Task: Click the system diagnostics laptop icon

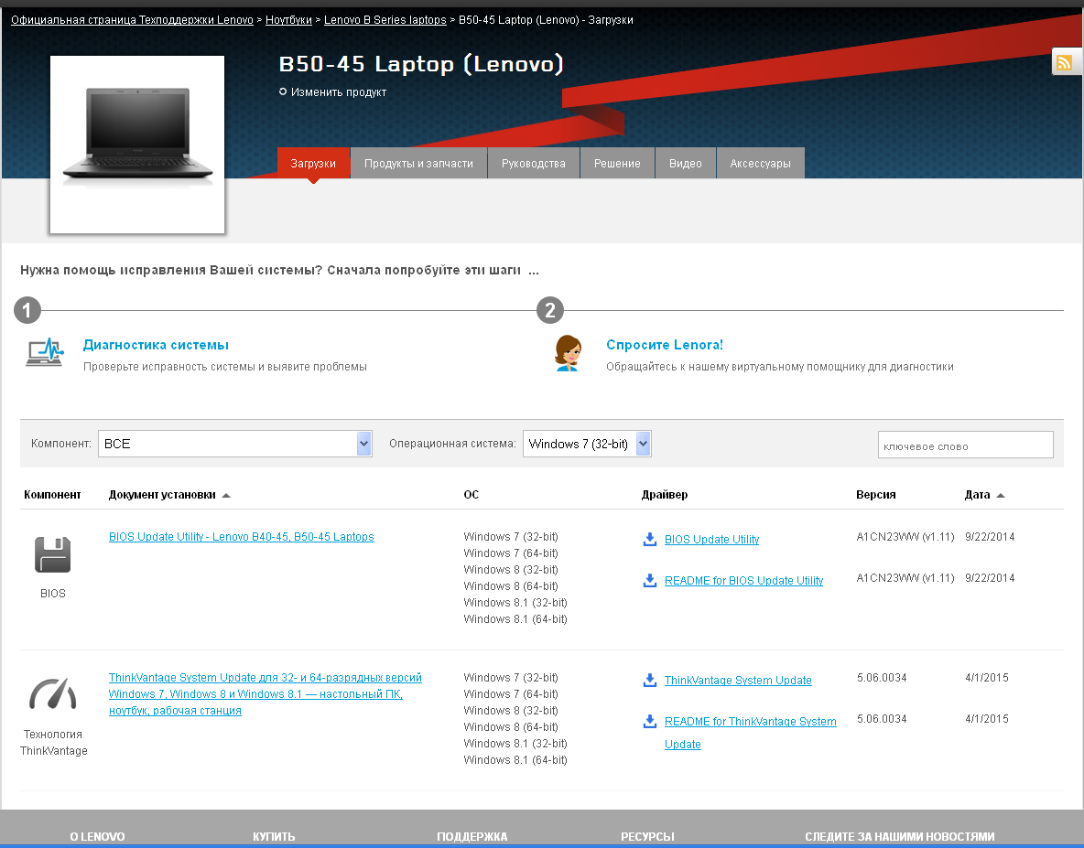Action: click(44, 352)
